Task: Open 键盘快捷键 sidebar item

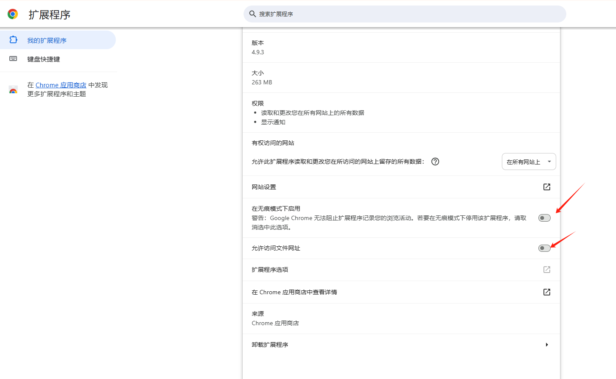Action: 58,59
